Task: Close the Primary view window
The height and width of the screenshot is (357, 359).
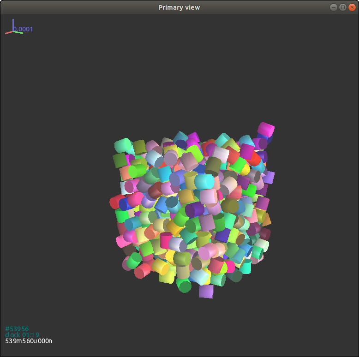Action: 352,7
